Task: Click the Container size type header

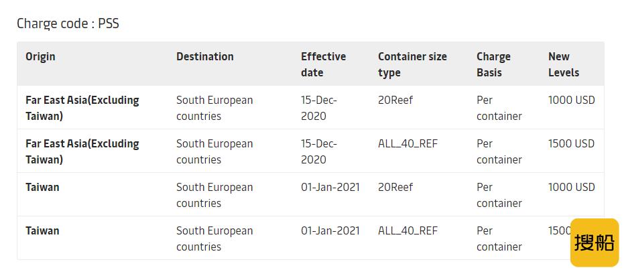Action: coord(412,64)
